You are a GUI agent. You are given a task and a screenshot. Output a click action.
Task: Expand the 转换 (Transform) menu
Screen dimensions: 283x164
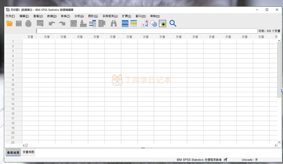point(65,16)
